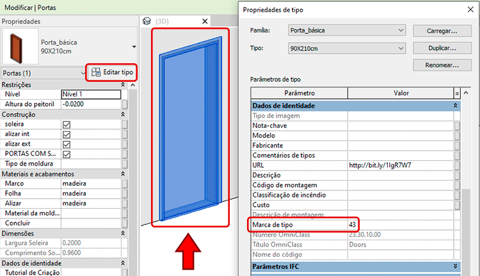Screen dimensions: 480x276
Task: Toggle the alizar ext checkbox
Action: 66,144
